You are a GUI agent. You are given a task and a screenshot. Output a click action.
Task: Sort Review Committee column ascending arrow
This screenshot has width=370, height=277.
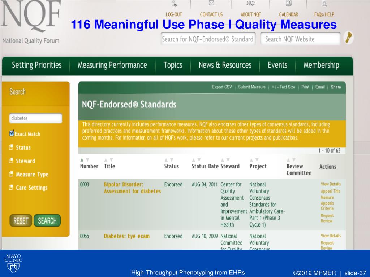click(x=288, y=160)
